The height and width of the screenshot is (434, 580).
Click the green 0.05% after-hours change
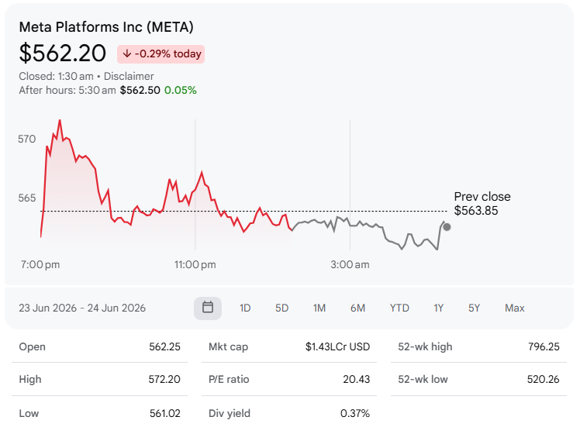click(181, 90)
